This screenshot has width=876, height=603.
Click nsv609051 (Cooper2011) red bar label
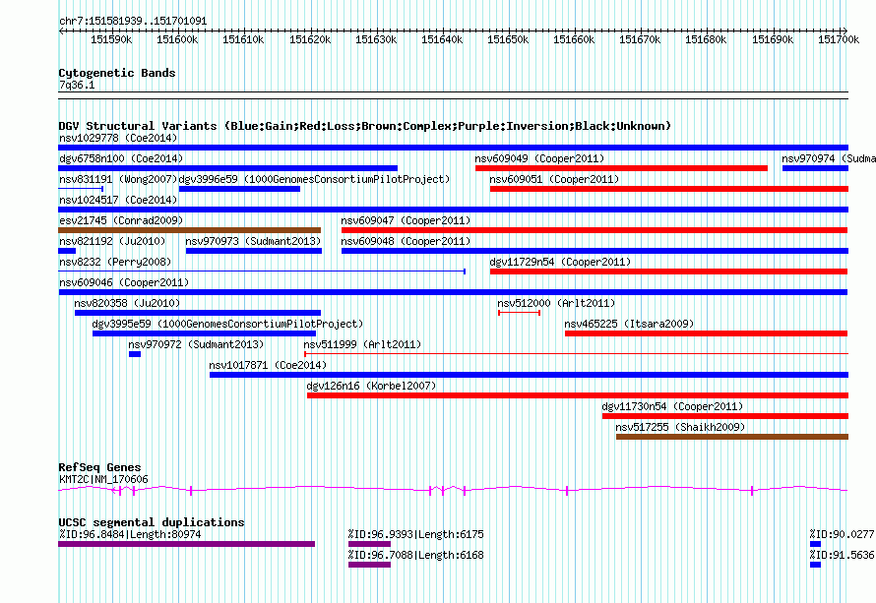[x=554, y=179]
